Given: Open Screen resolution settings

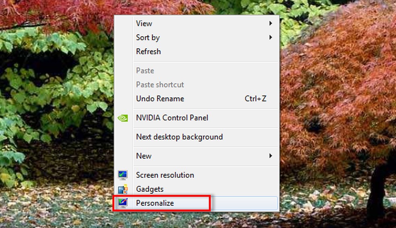Looking at the screenshot, I should coord(165,175).
